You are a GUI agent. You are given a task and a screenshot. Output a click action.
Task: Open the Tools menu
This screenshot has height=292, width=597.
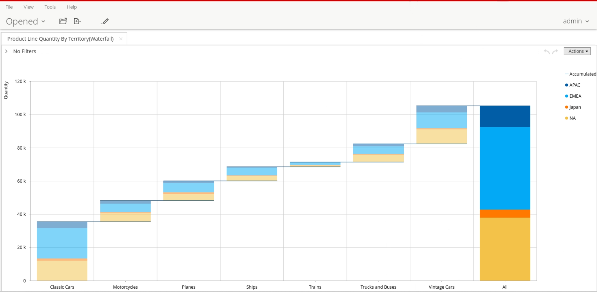[50, 7]
